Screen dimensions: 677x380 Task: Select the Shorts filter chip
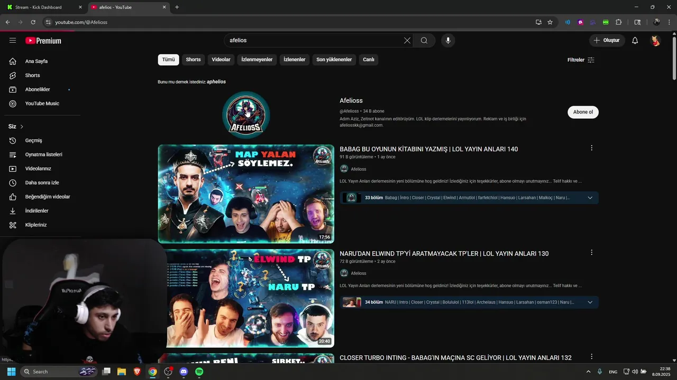coord(193,60)
